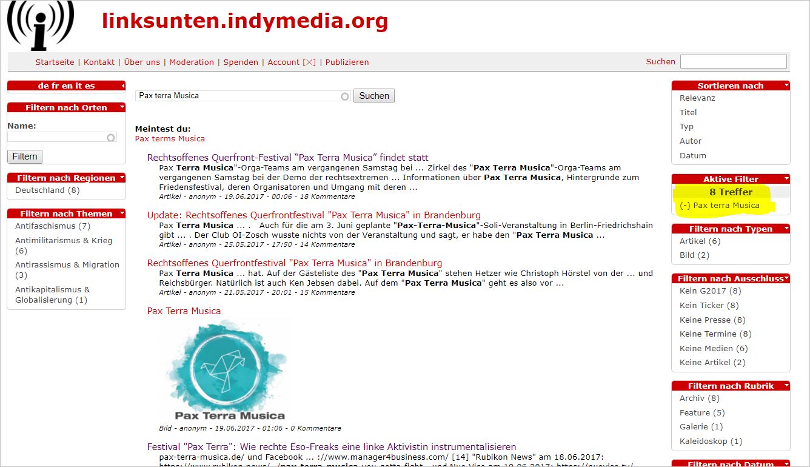Image resolution: width=810 pixels, height=467 pixels.
Task: Focus the Name filter input field
Action: click(x=61, y=138)
